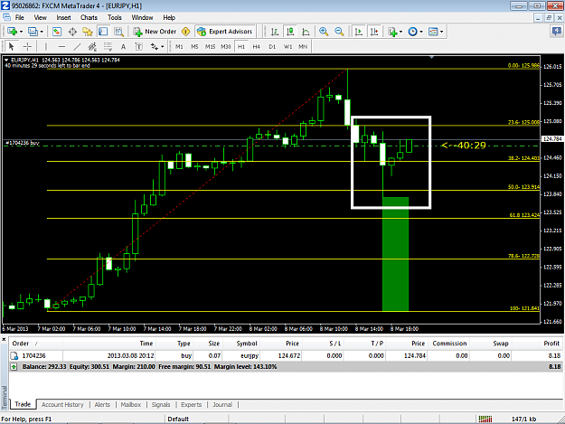Switch to the Alerts tab
This screenshot has width=565, height=424.
pos(102,404)
